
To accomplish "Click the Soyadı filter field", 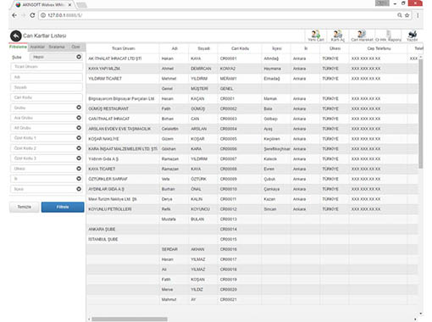I will coord(47,87).
